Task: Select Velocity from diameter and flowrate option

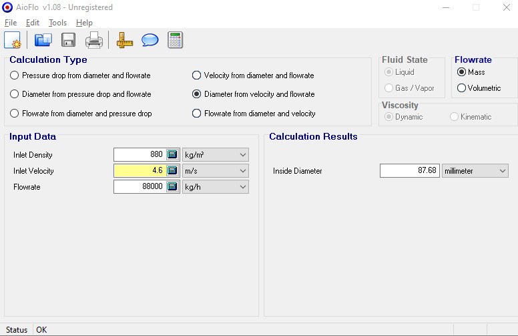Action: click(x=197, y=75)
